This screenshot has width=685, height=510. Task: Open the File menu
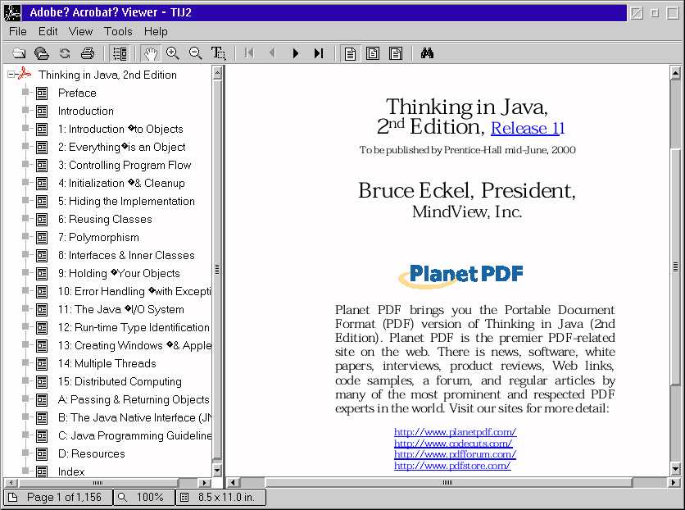[x=18, y=31]
